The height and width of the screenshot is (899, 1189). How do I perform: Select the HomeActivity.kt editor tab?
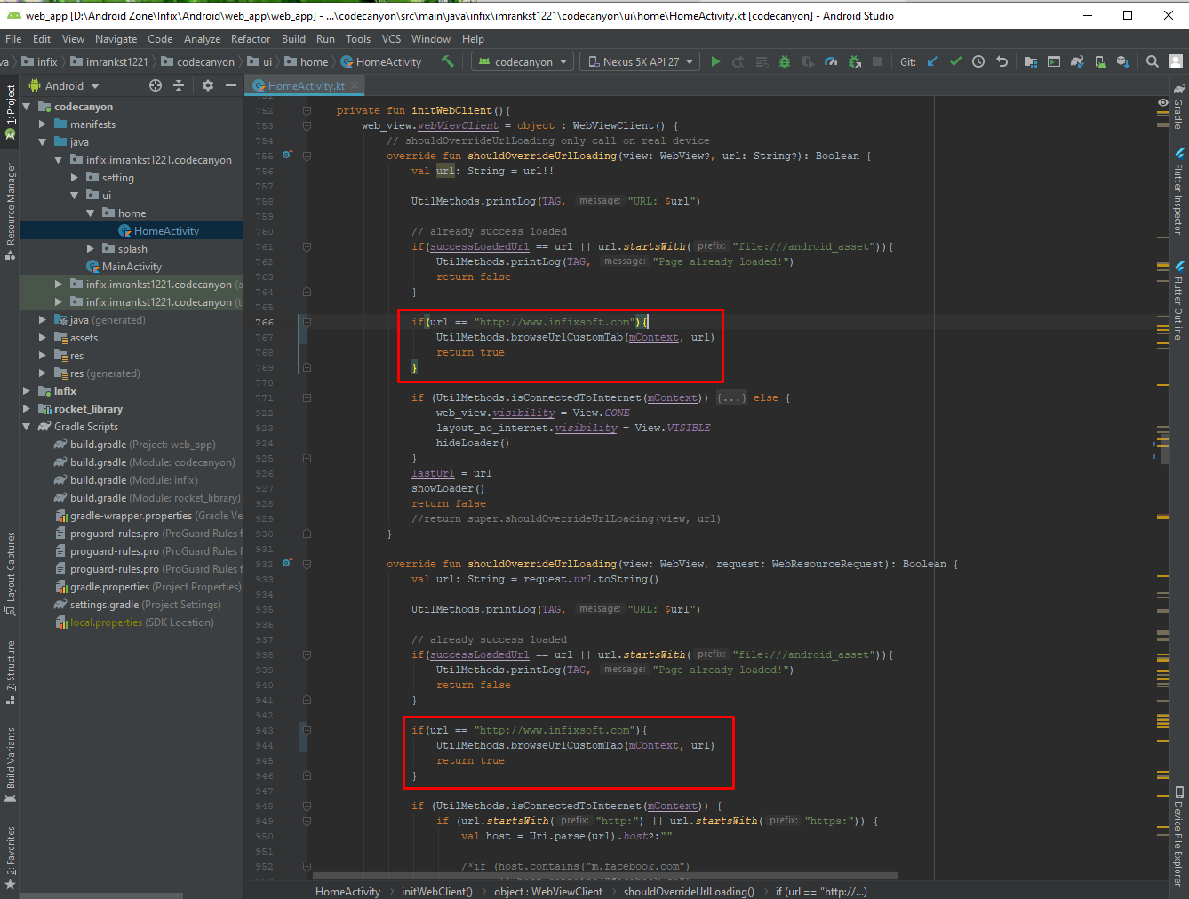(305, 85)
